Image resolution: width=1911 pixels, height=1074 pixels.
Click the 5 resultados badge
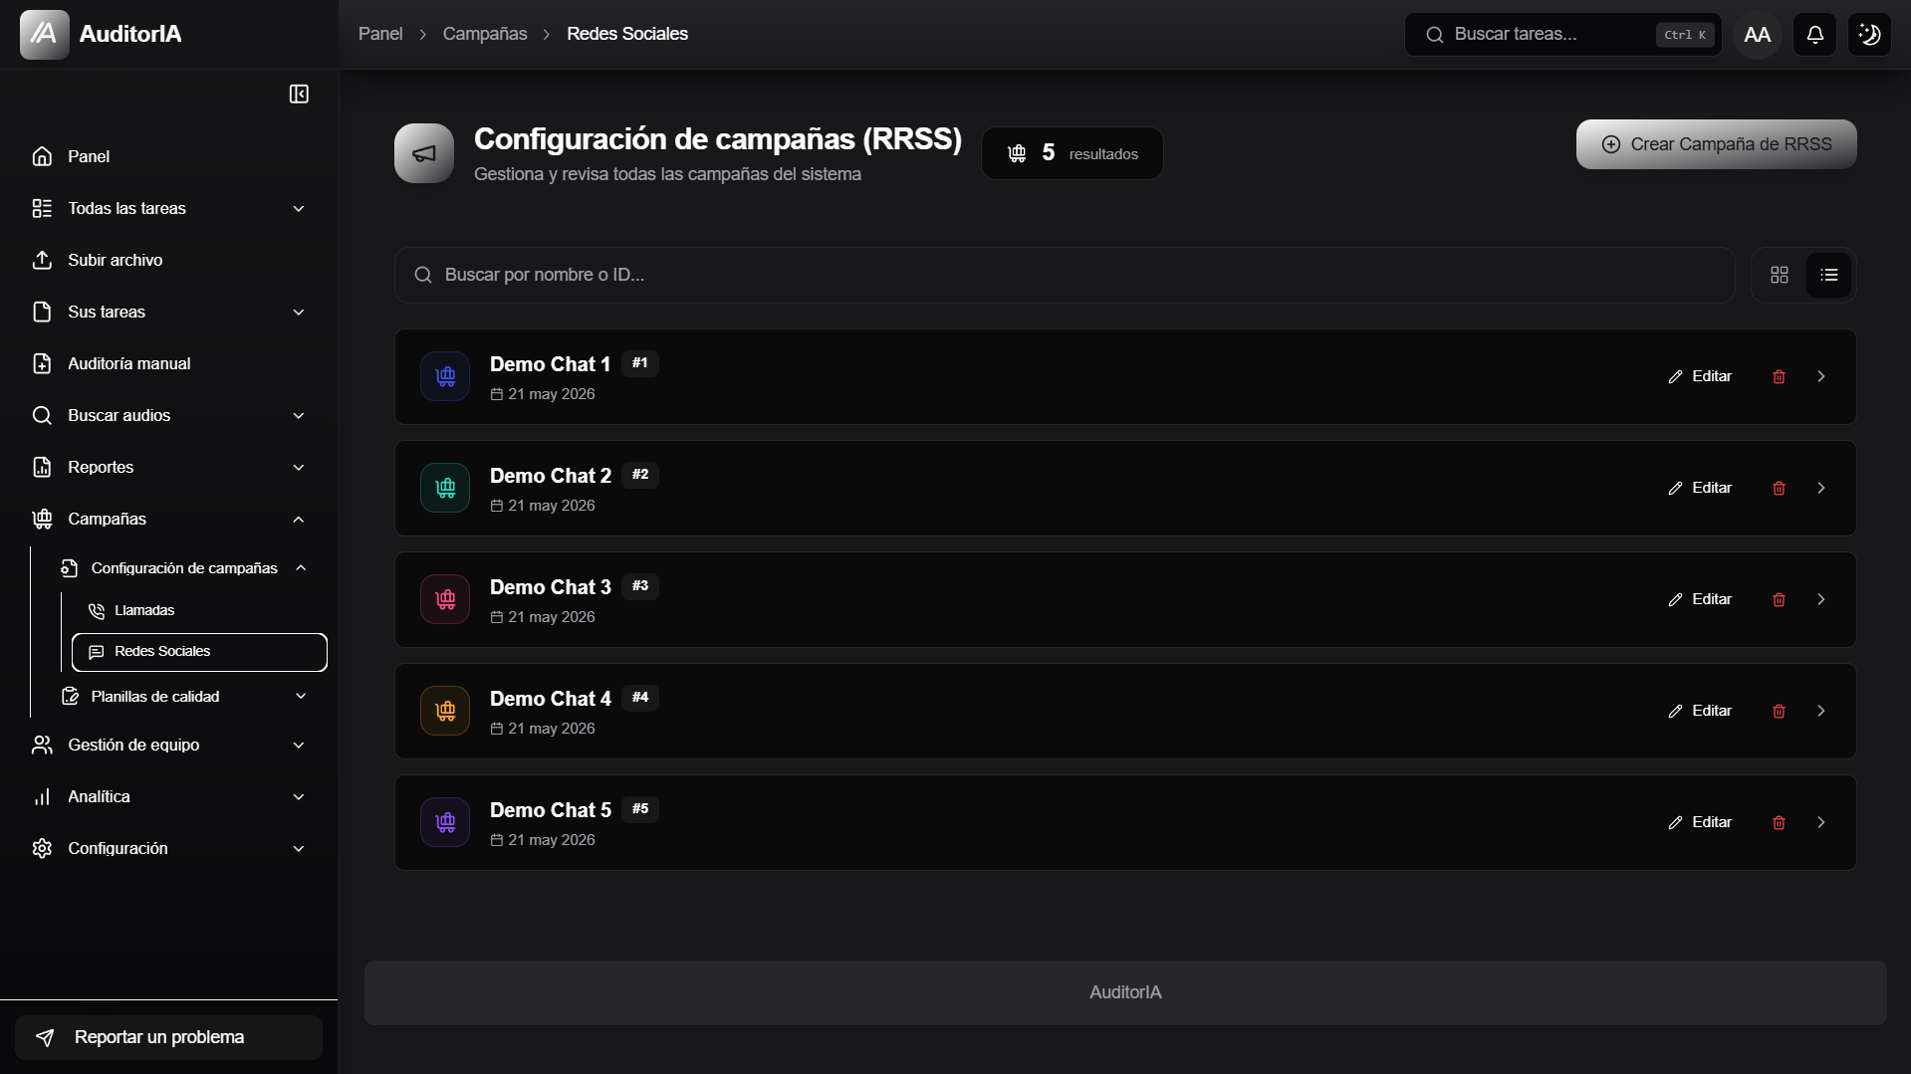click(1072, 153)
